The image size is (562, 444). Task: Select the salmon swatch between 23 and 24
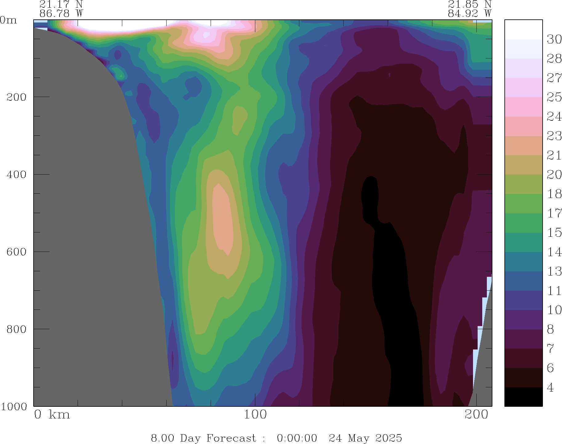click(x=523, y=126)
